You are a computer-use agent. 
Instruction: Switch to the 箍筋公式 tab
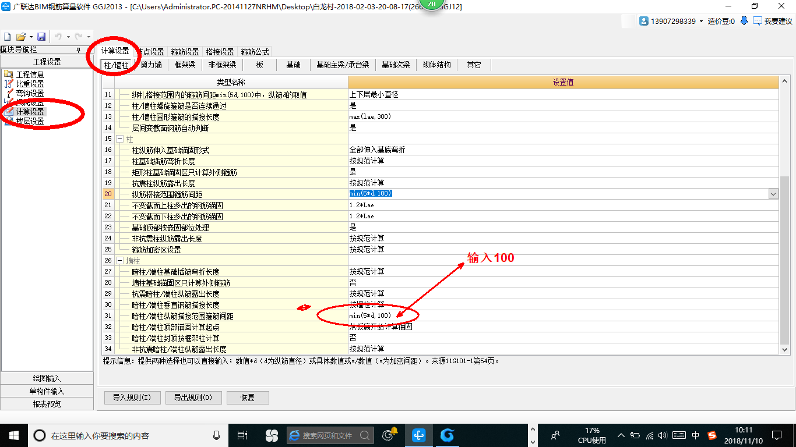[255, 52]
